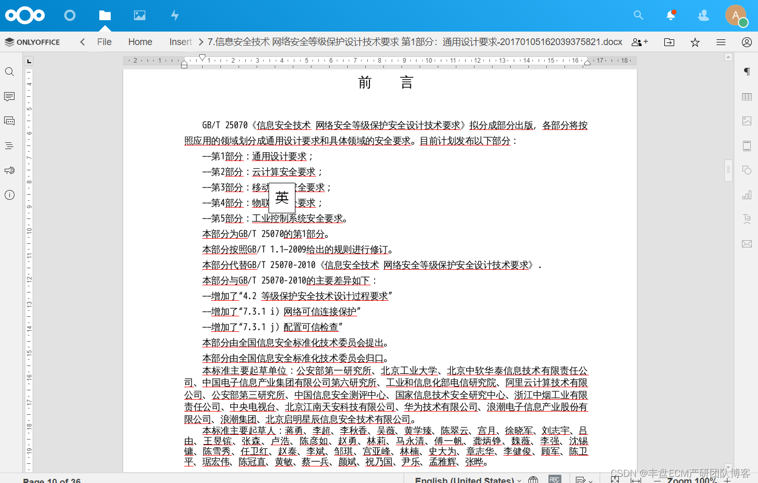Image resolution: width=758 pixels, height=483 pixels.
Task: Click the document title in header
Action: [415, 42]
